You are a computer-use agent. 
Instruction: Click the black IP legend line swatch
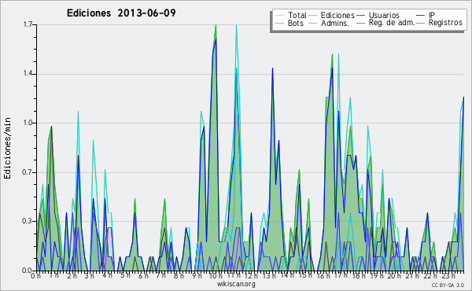coord(421,16)
